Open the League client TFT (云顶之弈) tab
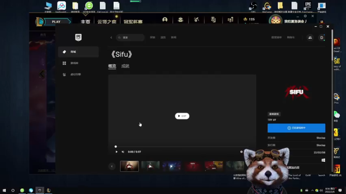346x194 pixels. (107, 22)
